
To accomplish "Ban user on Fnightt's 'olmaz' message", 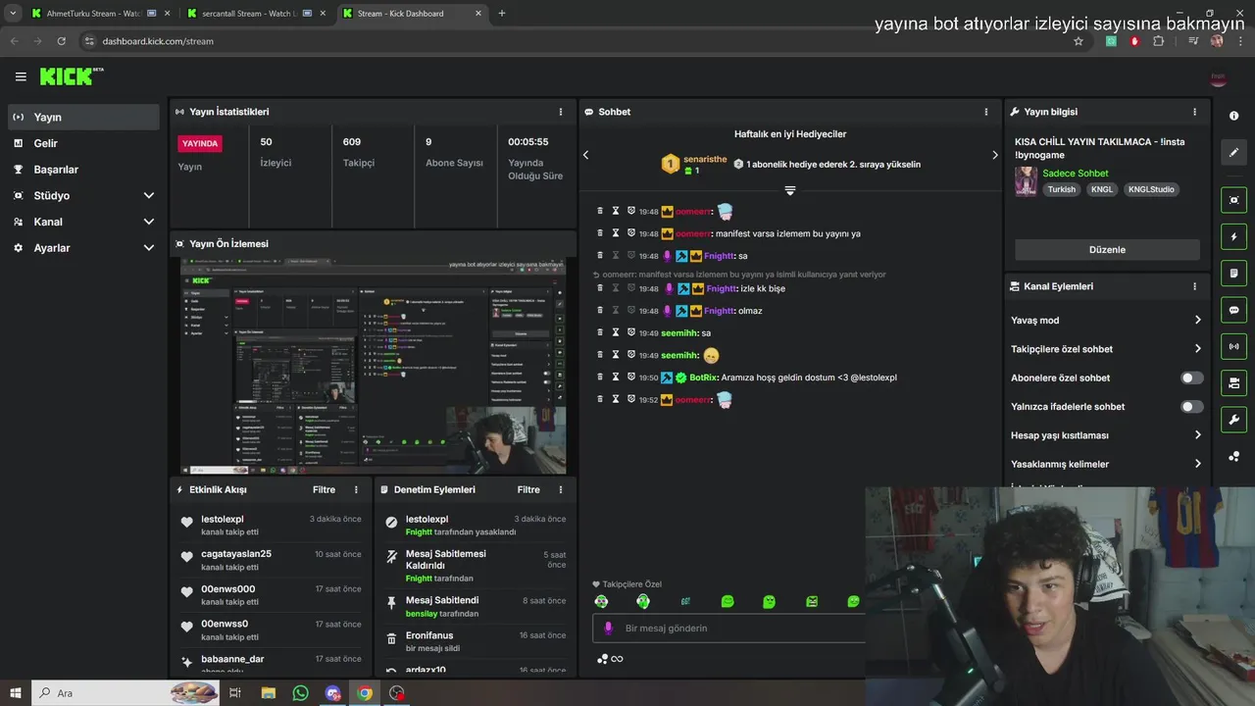I will pos(631,311).
